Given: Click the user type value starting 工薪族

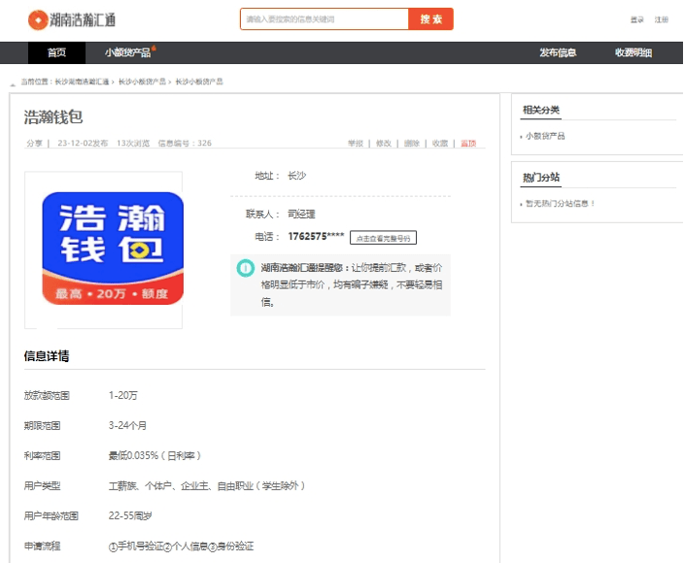Looking at the screenshot, I should pos(207,485).
